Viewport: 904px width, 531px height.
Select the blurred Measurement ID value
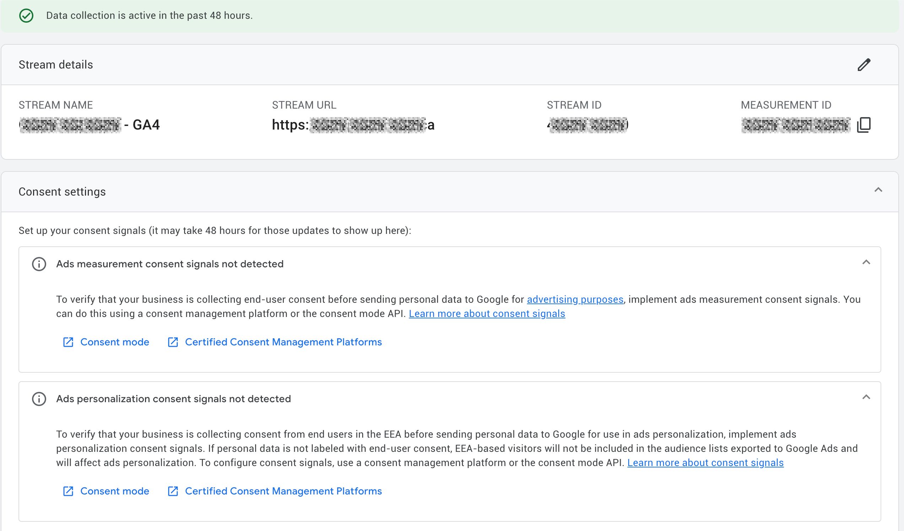[796, 125]
